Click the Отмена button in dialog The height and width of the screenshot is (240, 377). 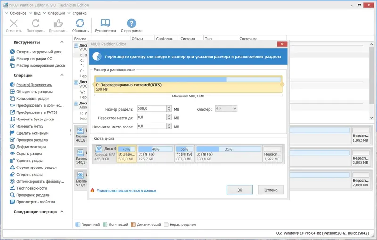pos(270,190)
